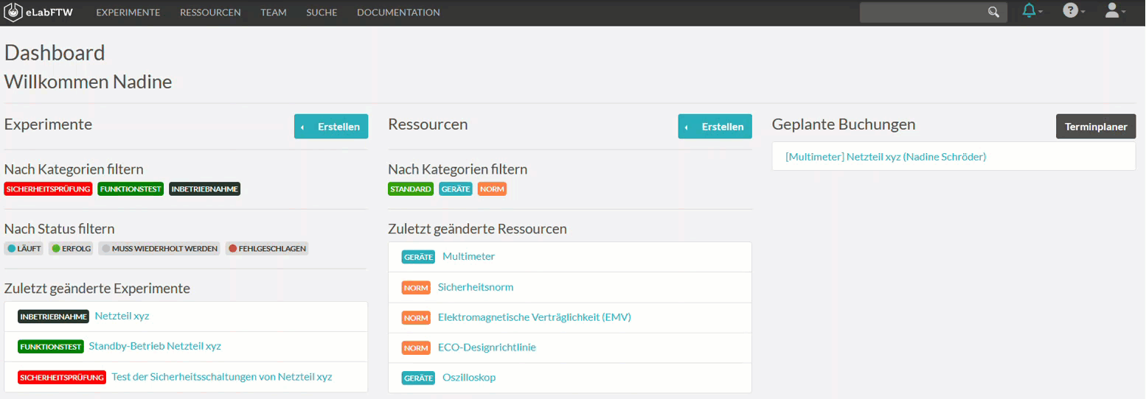Open the Terminplaner

[1096, 127]
